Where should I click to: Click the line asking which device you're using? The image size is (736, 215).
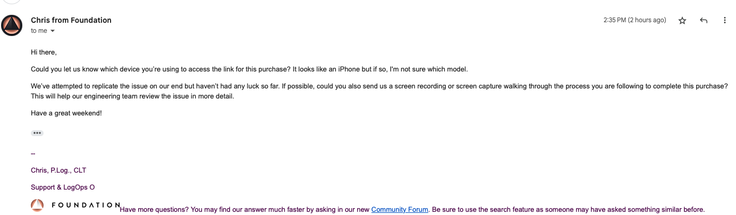249,69
